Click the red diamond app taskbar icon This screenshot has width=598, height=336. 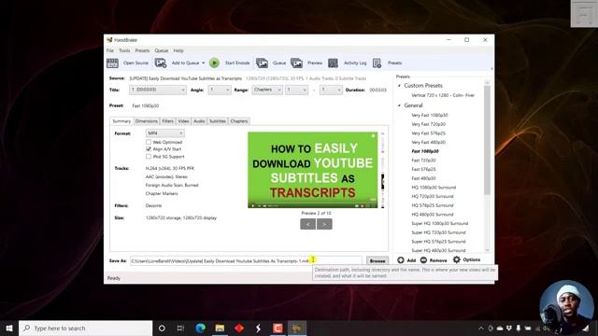tap(239, 328)
